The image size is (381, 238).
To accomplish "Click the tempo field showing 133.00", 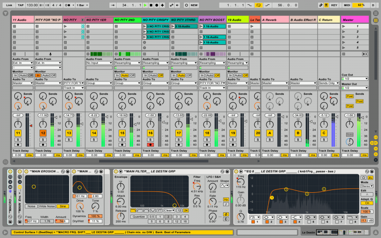I will coord(32,5).
